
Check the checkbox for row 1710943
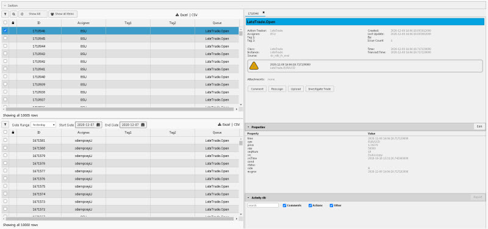5,53
